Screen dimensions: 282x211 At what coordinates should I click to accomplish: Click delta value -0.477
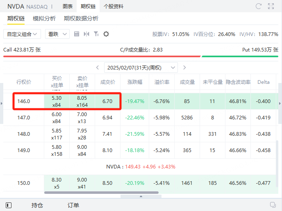263,183
